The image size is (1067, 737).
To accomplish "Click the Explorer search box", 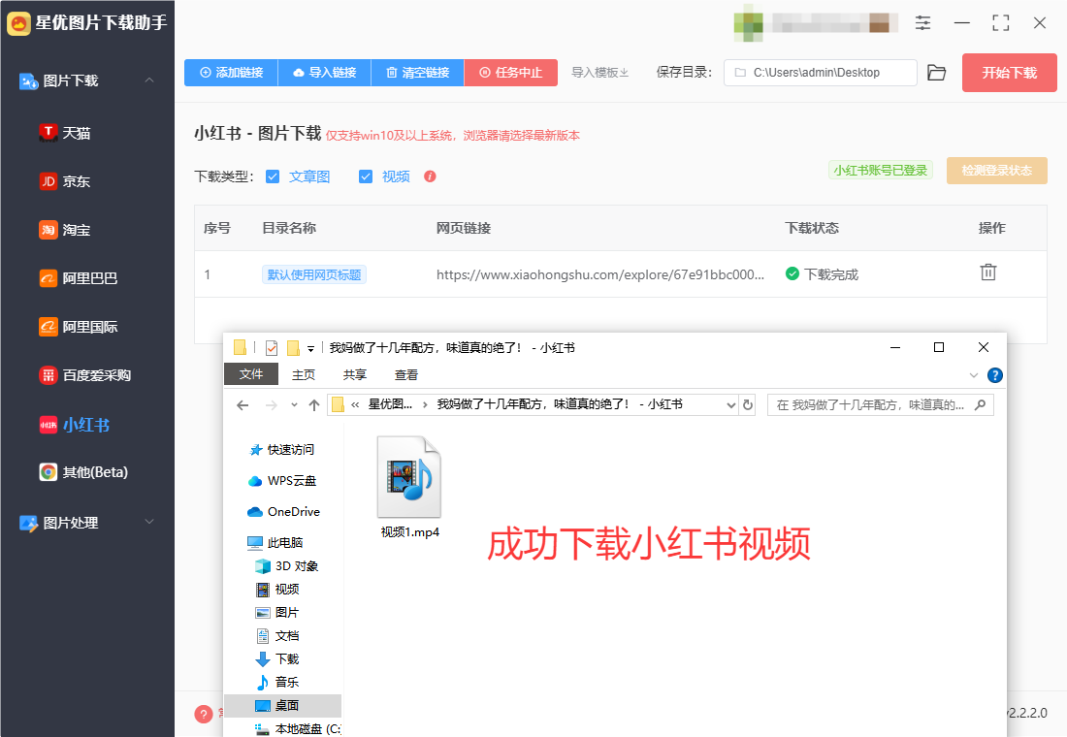I will [881, 405].
